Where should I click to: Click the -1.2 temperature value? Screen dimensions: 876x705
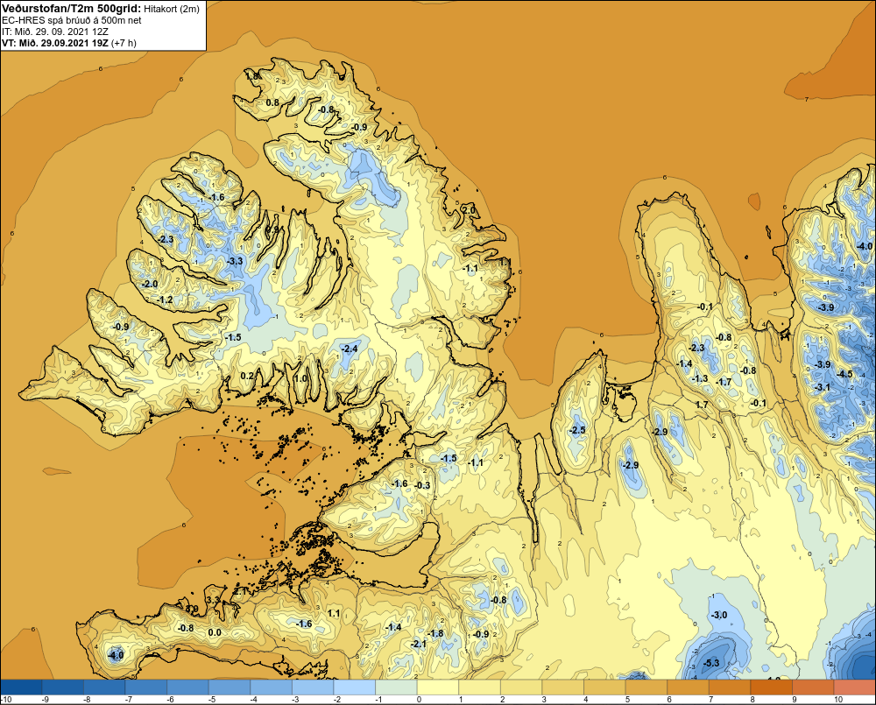click(166, 300)
